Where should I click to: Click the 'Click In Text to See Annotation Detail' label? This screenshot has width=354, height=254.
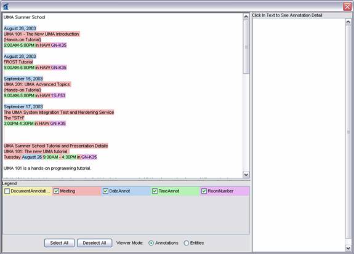(287, 15)
